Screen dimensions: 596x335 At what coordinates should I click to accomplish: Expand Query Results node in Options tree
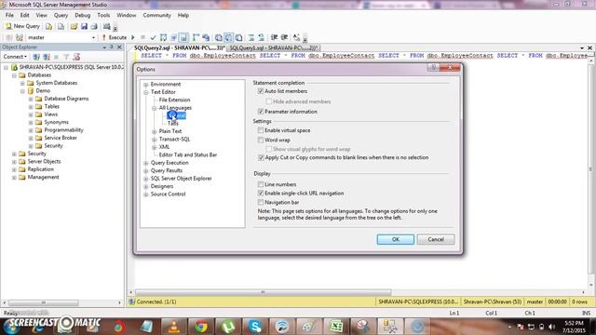146,171
